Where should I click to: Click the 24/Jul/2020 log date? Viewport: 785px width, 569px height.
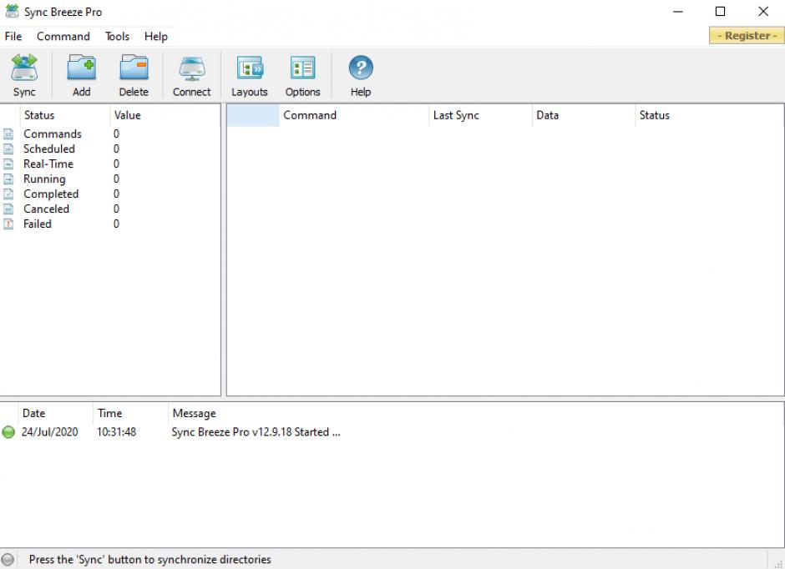(49, 432)
